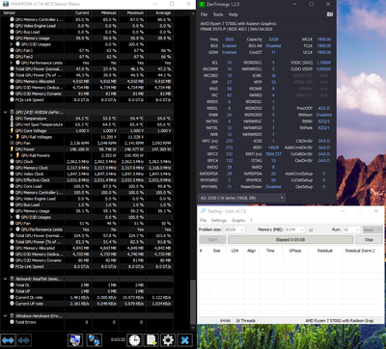386x349 pixels.
Task: Open HWiNFO remote network monitors icon
Action: point(94,340)
